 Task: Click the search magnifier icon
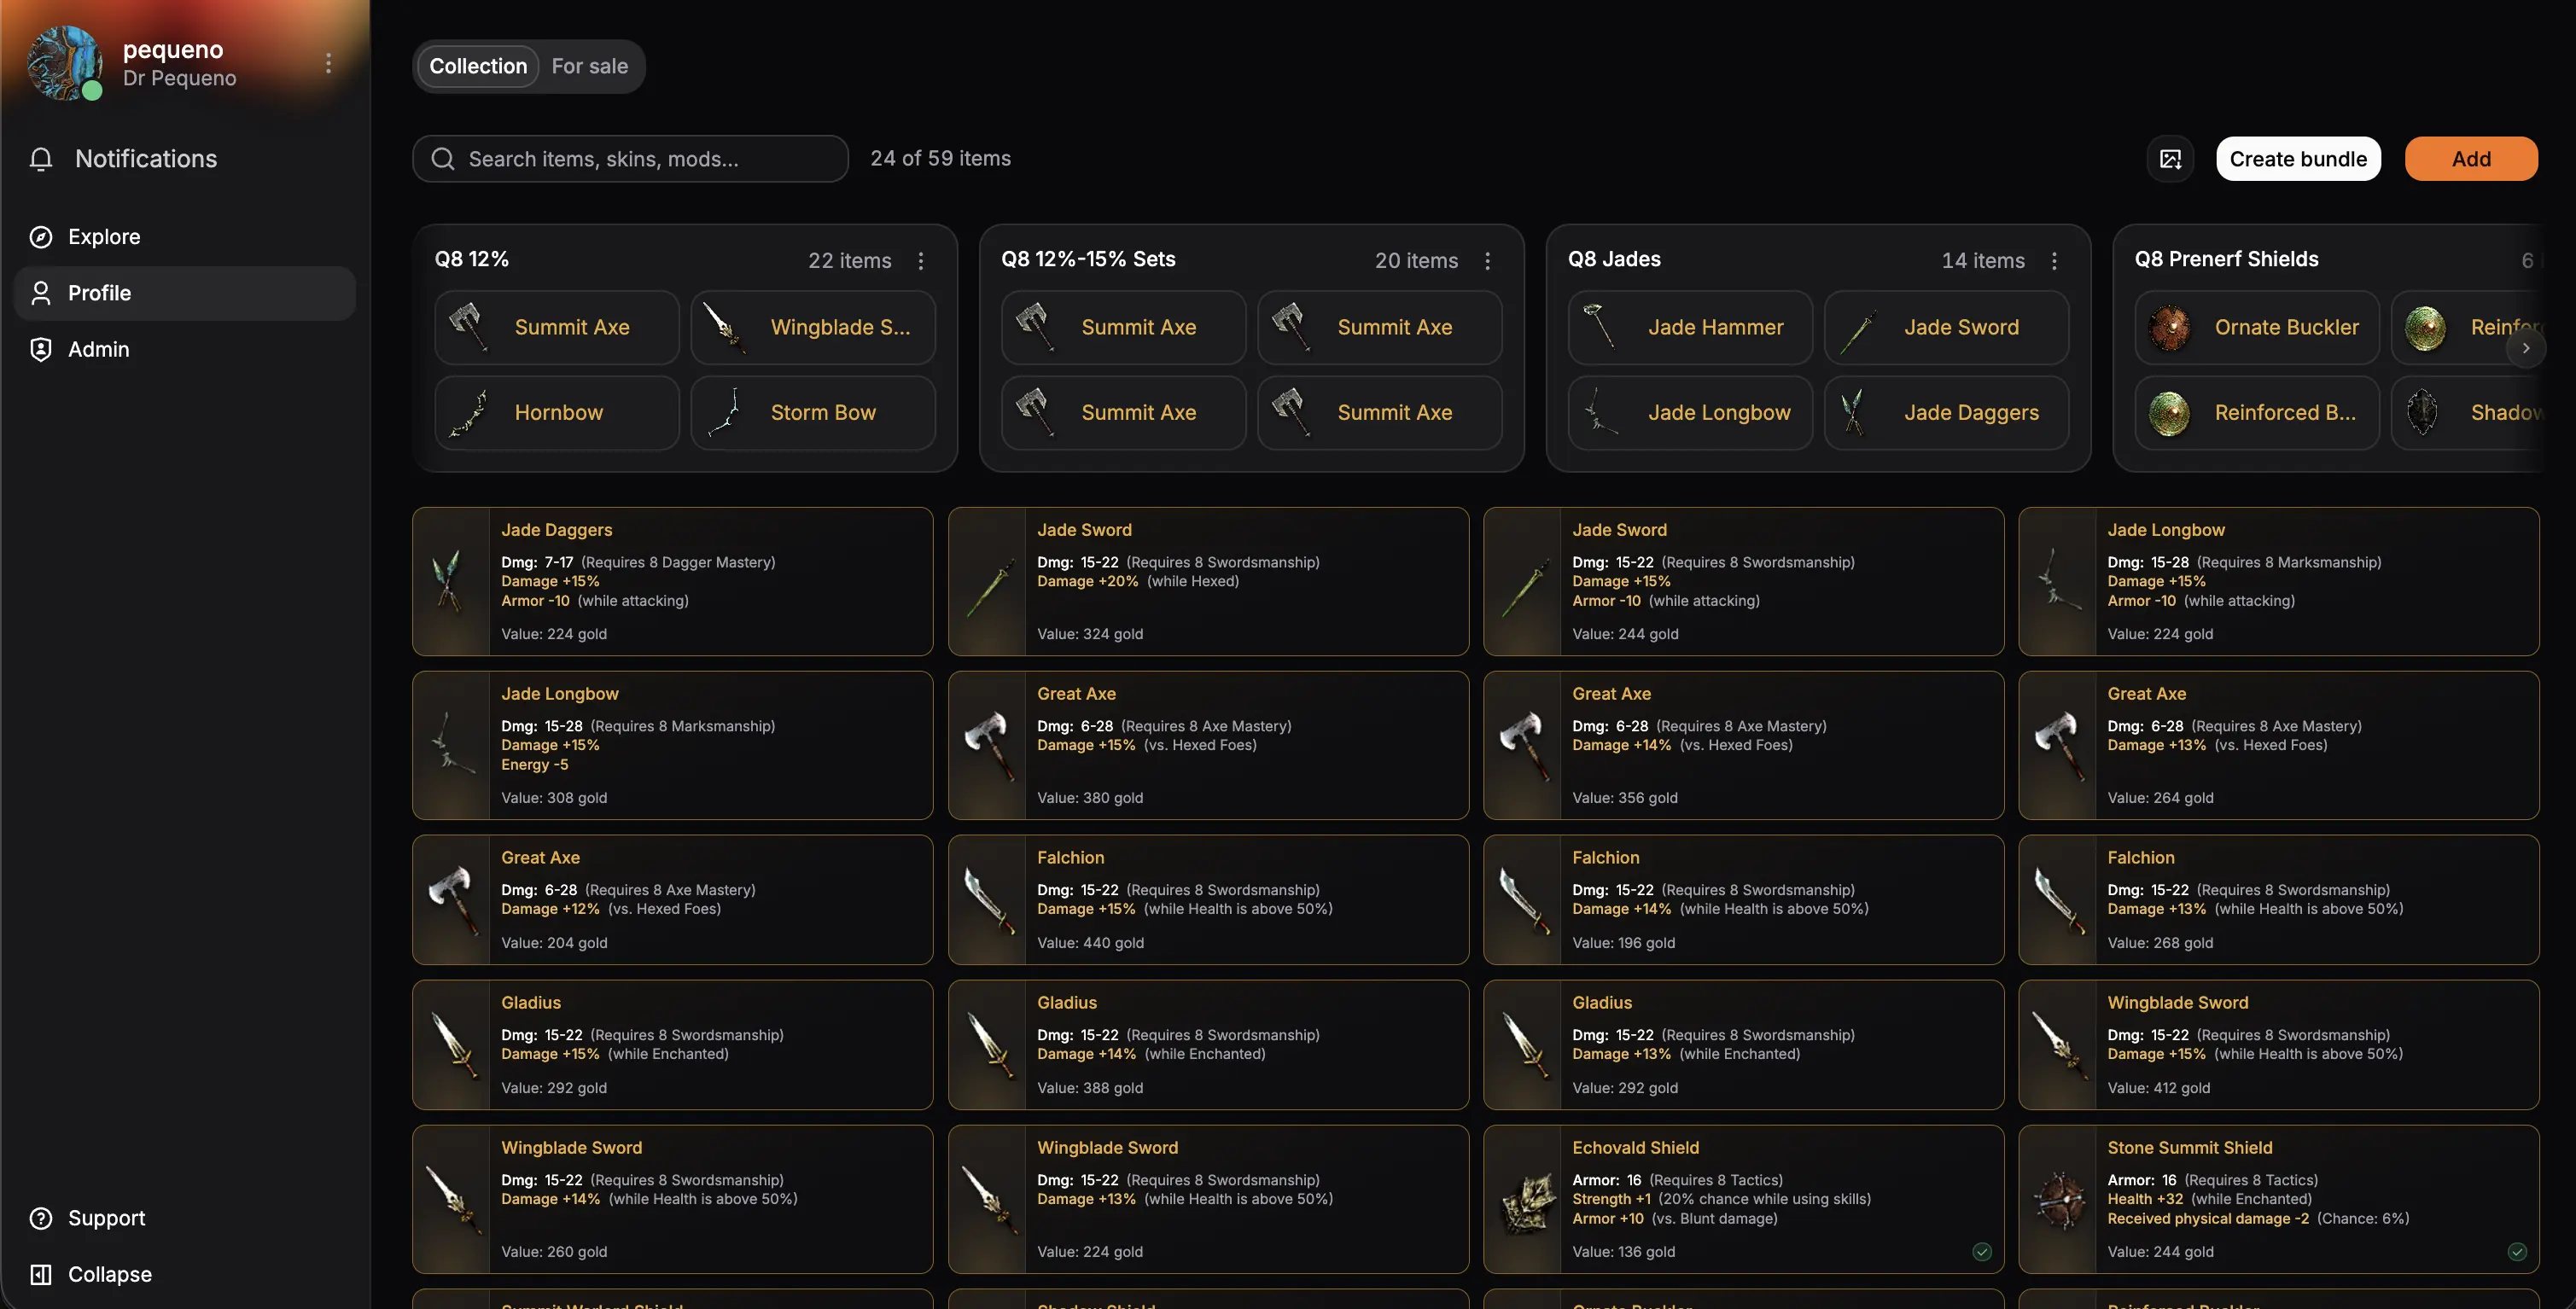[443, 159]
